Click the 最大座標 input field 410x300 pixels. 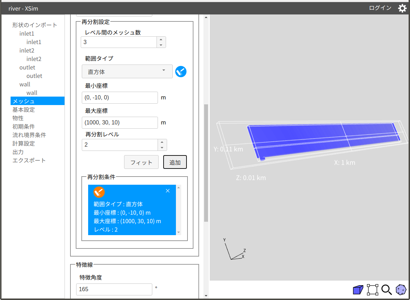(120, 123)
